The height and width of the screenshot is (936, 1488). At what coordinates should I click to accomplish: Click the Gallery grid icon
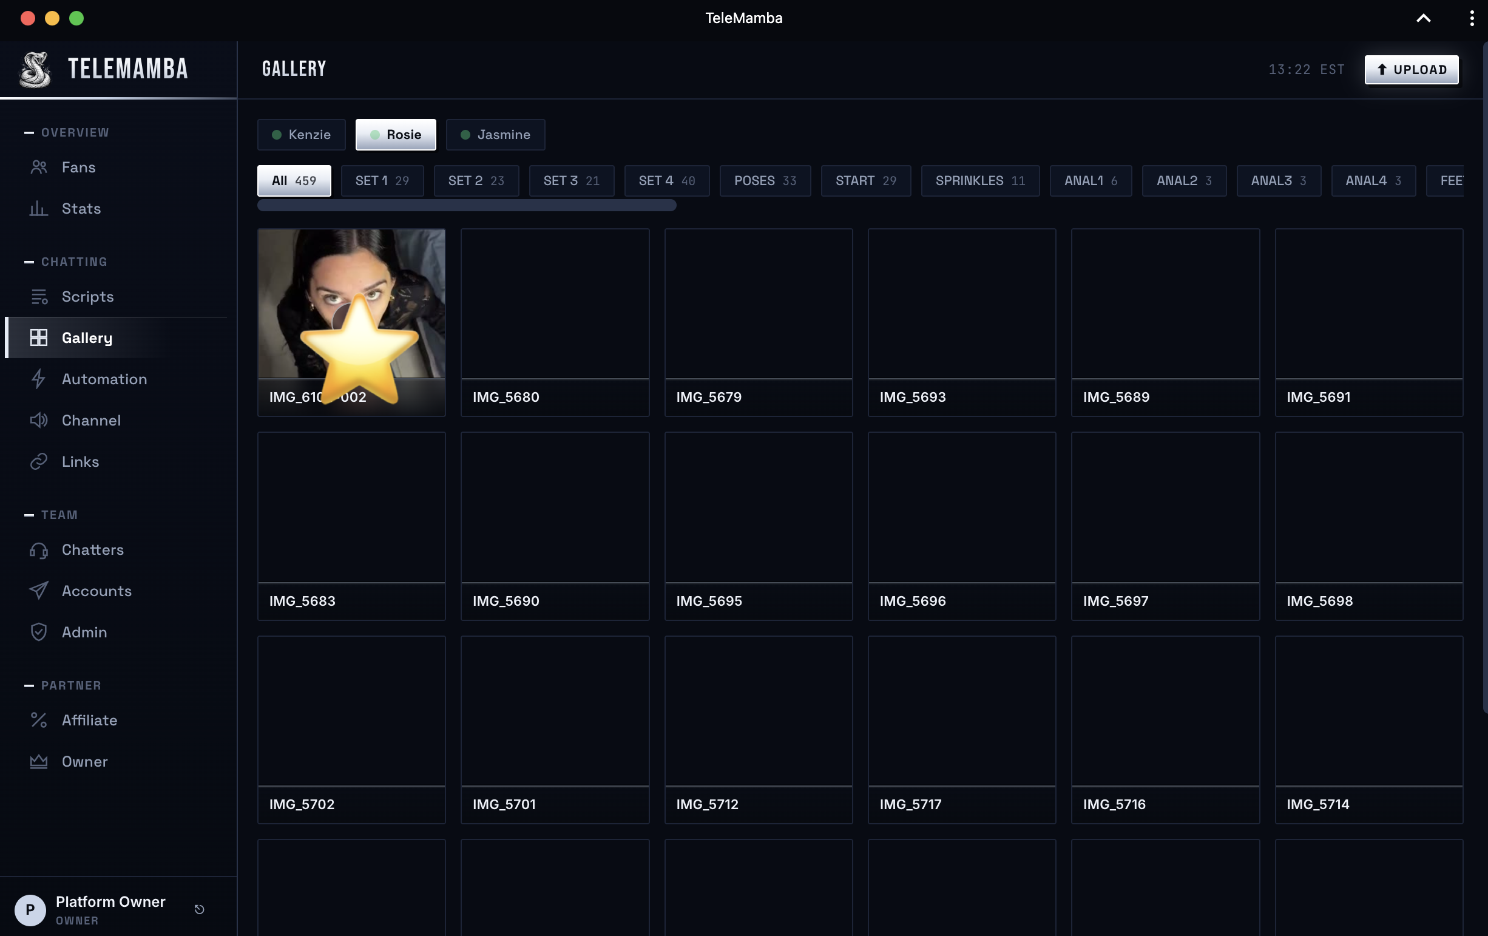tap(39, 338)
